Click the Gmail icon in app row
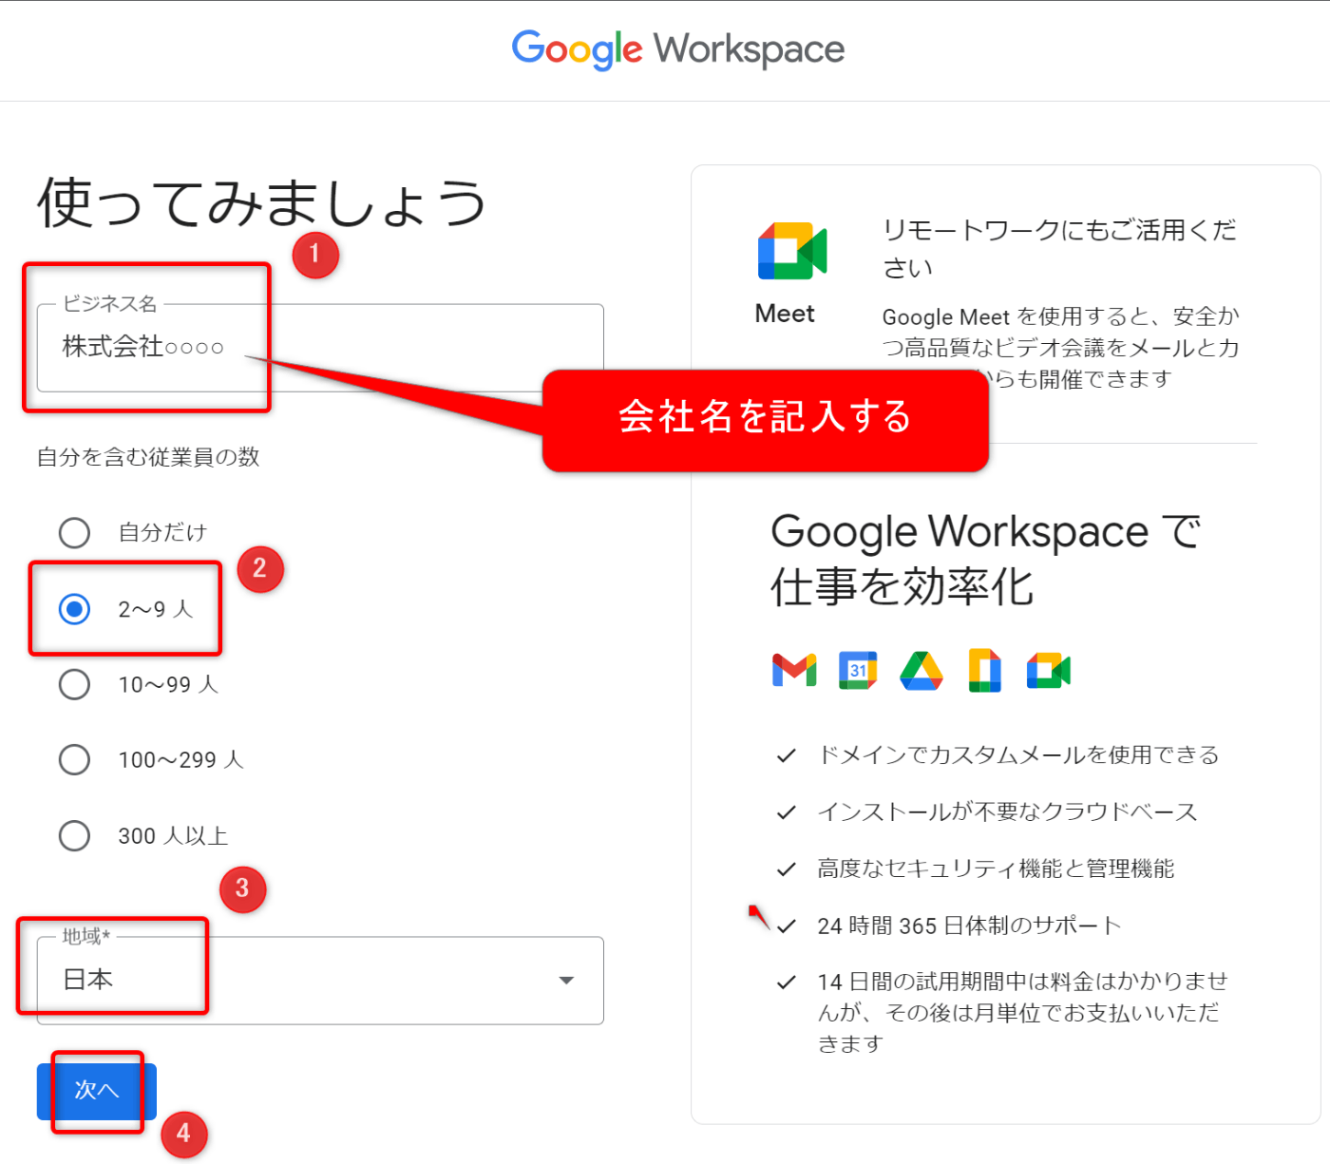 coord(794,671)
